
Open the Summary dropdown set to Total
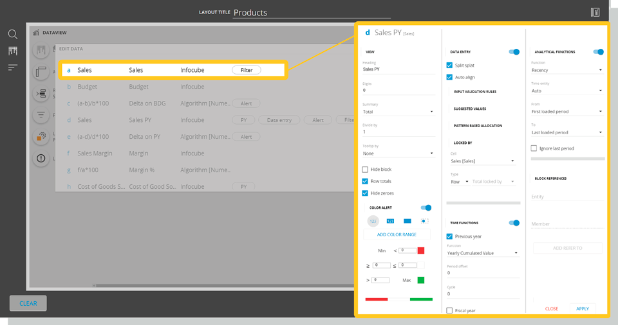coord(398,112)
